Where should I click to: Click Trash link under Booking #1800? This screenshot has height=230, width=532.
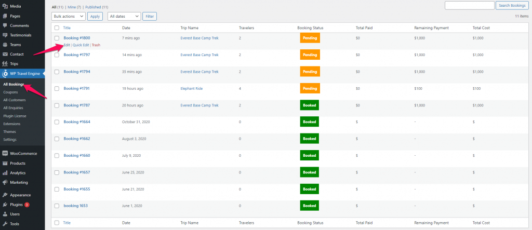click(x=96, y=45)
